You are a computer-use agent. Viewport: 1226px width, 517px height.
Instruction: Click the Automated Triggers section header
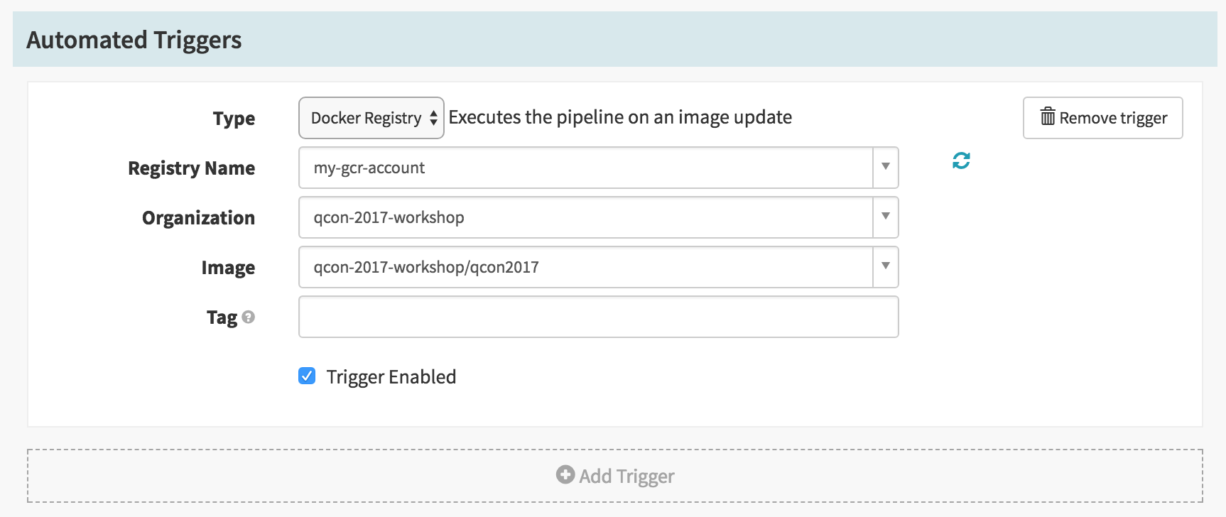click(x=615, y=40)
